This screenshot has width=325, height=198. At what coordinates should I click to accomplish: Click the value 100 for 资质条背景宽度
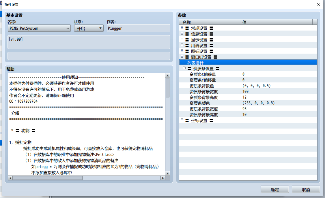pyautogui.click(x=245, y=91)
